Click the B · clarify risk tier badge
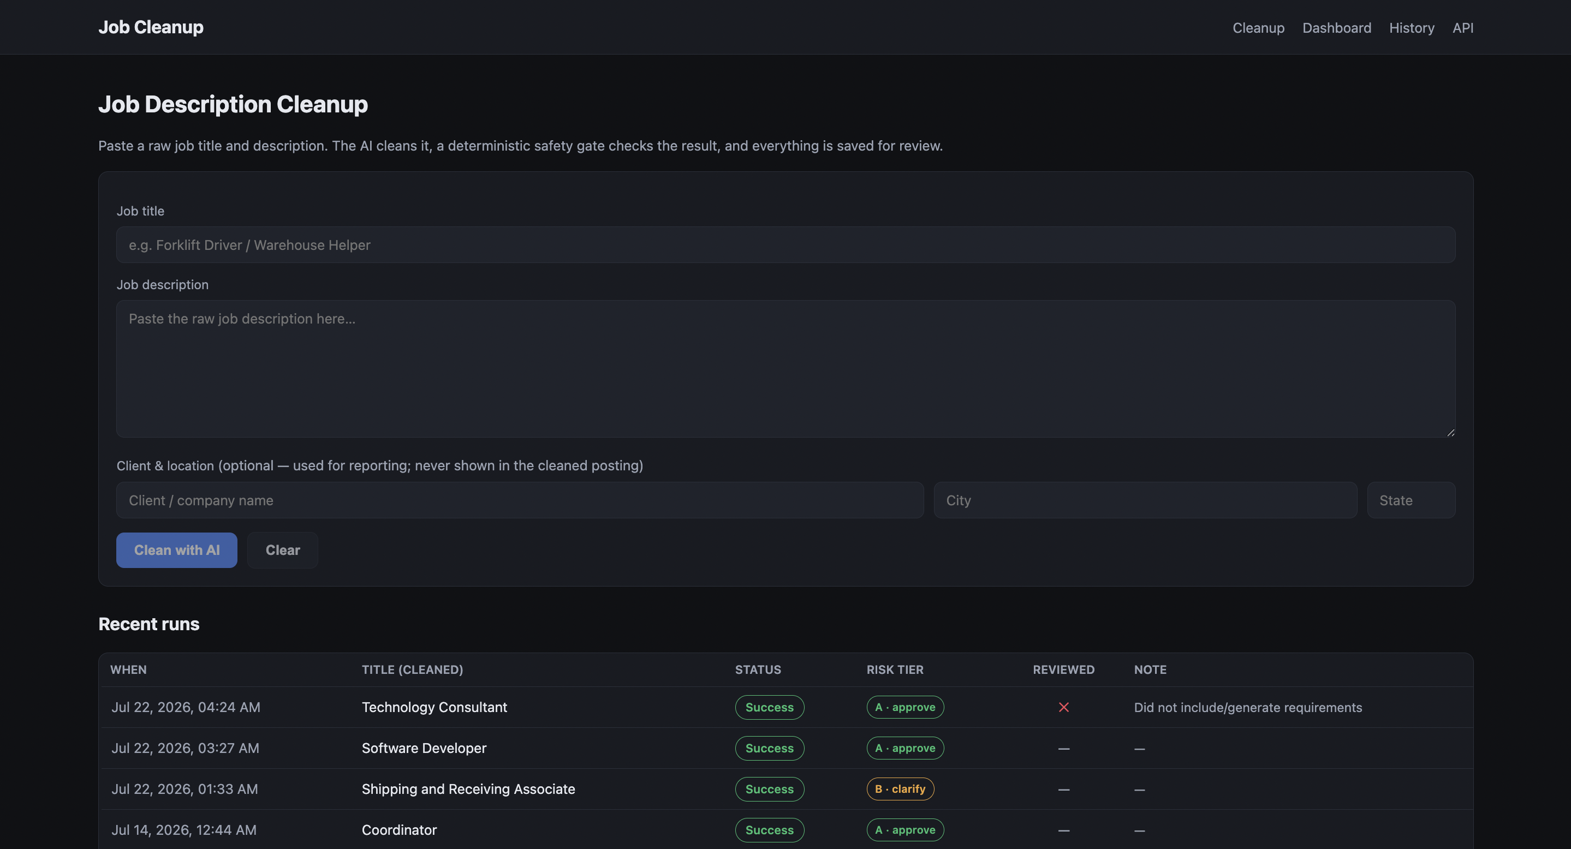 [900, 790]
